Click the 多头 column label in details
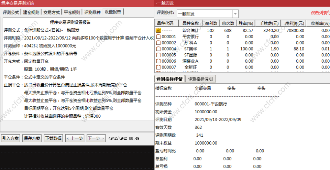Screen dimensions: 330x170 [231, 88]
